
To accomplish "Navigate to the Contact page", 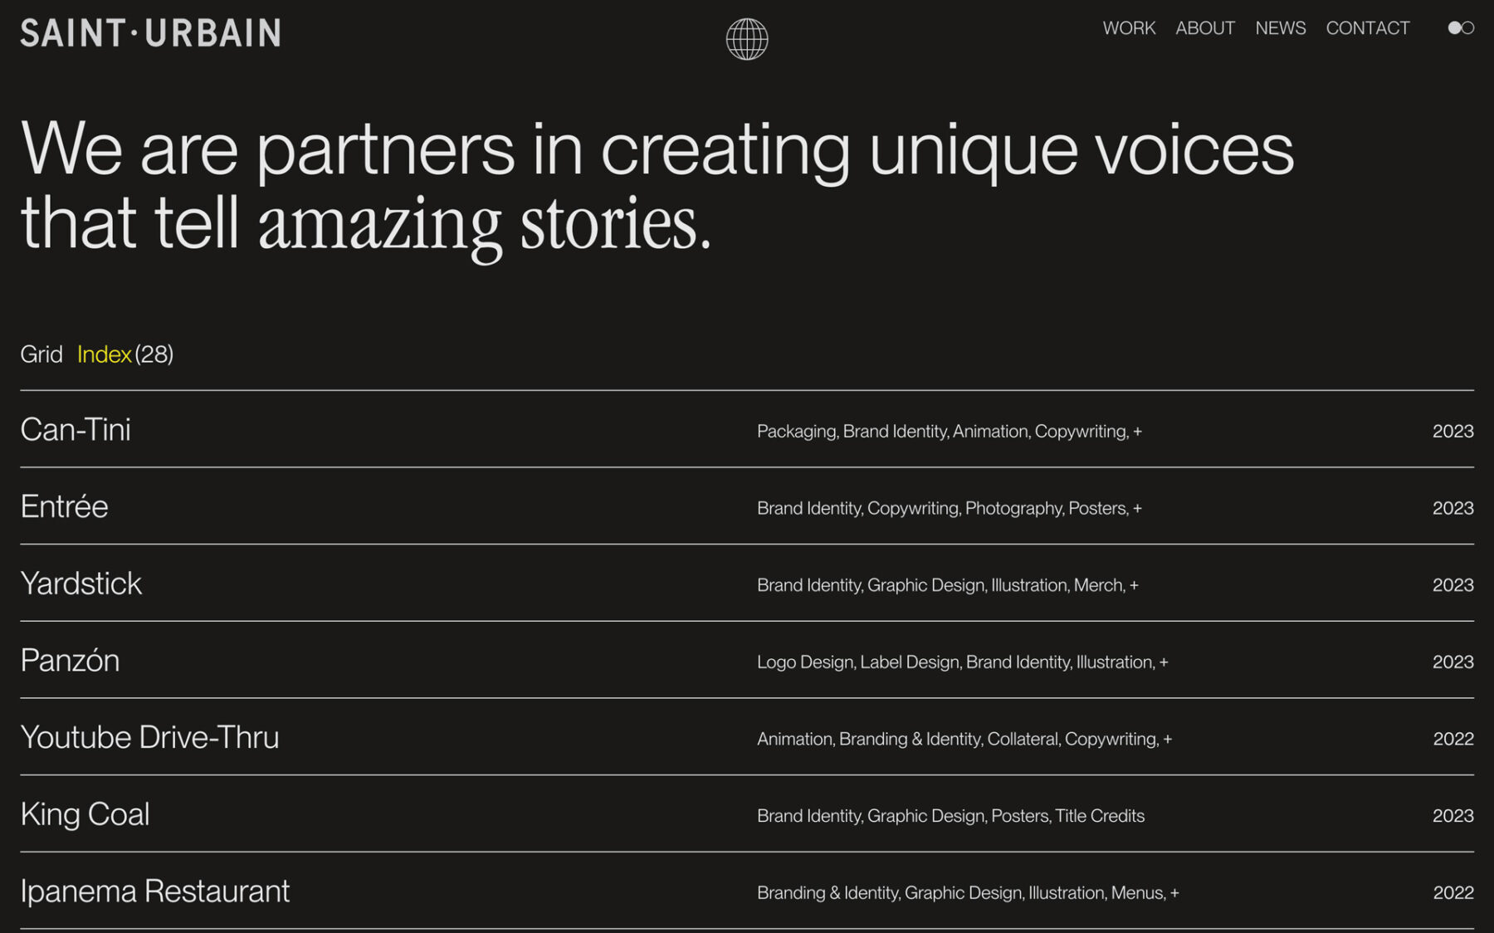I will click(1367, 28).
